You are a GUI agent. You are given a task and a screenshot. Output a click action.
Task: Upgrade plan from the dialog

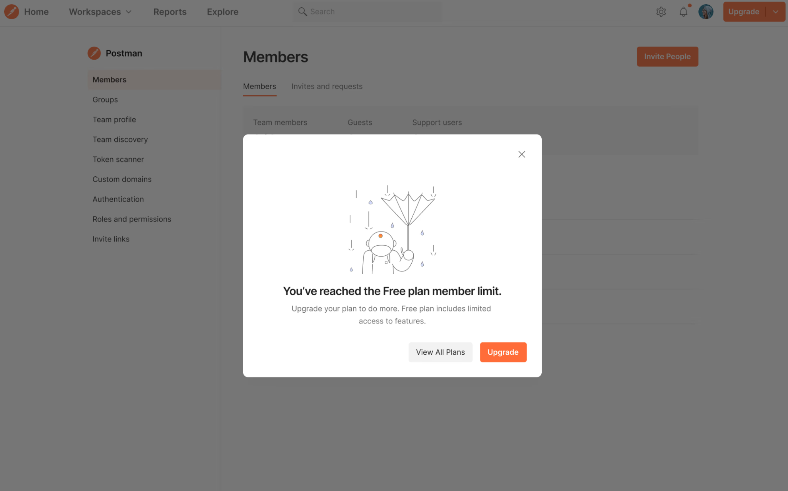pos(503,352)
